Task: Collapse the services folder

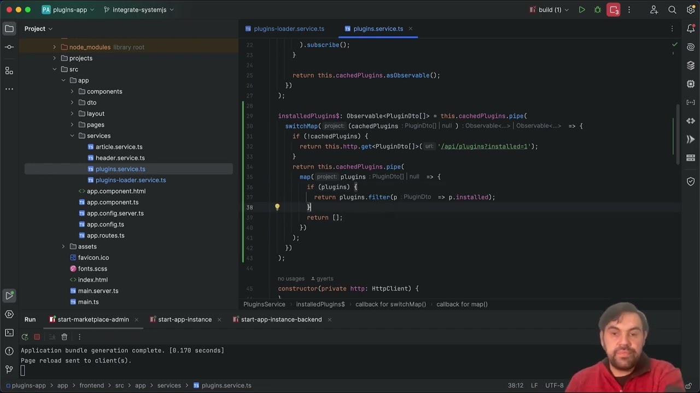Action: tap(72, 135)
